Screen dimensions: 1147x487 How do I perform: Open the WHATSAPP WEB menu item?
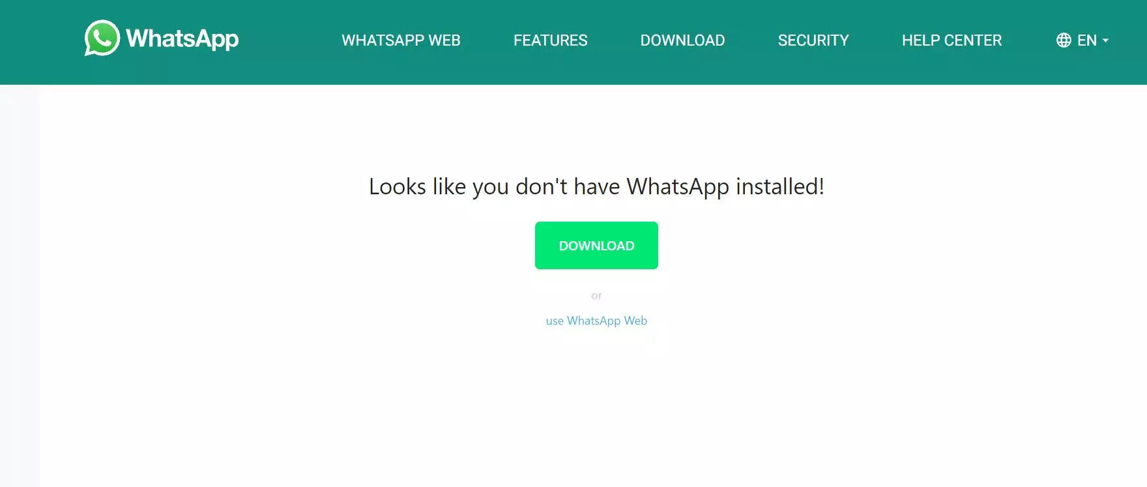tap(401, 40)
